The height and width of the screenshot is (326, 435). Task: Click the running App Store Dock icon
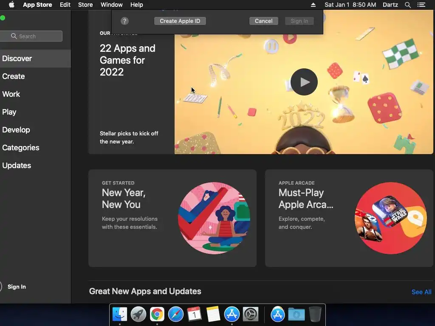coord(232,315)
